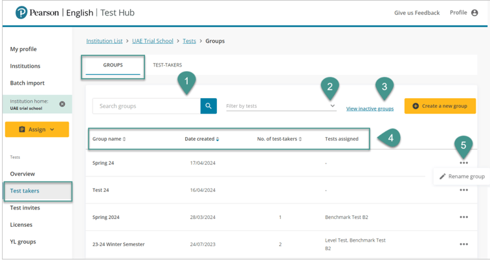Click the View inactive groups link

pos(370,109)
